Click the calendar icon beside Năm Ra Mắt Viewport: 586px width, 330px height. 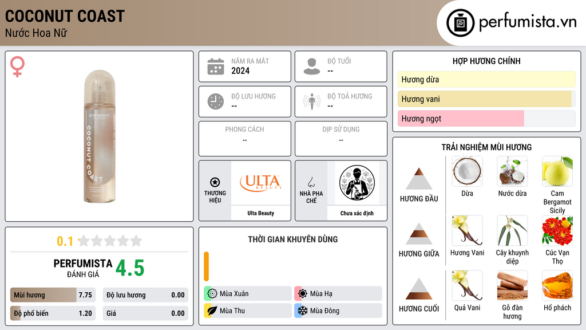tap(216, 66)
